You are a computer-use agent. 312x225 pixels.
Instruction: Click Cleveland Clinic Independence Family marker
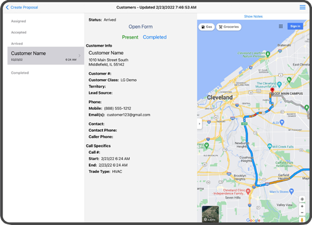tap(248, 191)
